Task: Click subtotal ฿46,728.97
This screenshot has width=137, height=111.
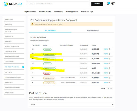Action: [96, 63]
